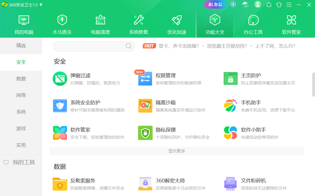Open link 浏览器主页被劫持?
315x196 pixels.
pyautogui.click(x=227, y=46)
